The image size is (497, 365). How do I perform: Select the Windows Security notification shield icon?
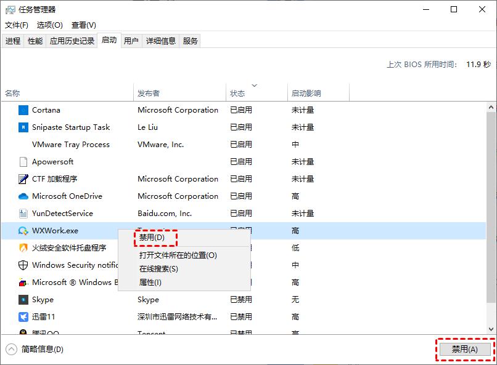click(x=23, y=265)
